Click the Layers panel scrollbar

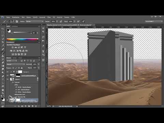coord(38,79)
